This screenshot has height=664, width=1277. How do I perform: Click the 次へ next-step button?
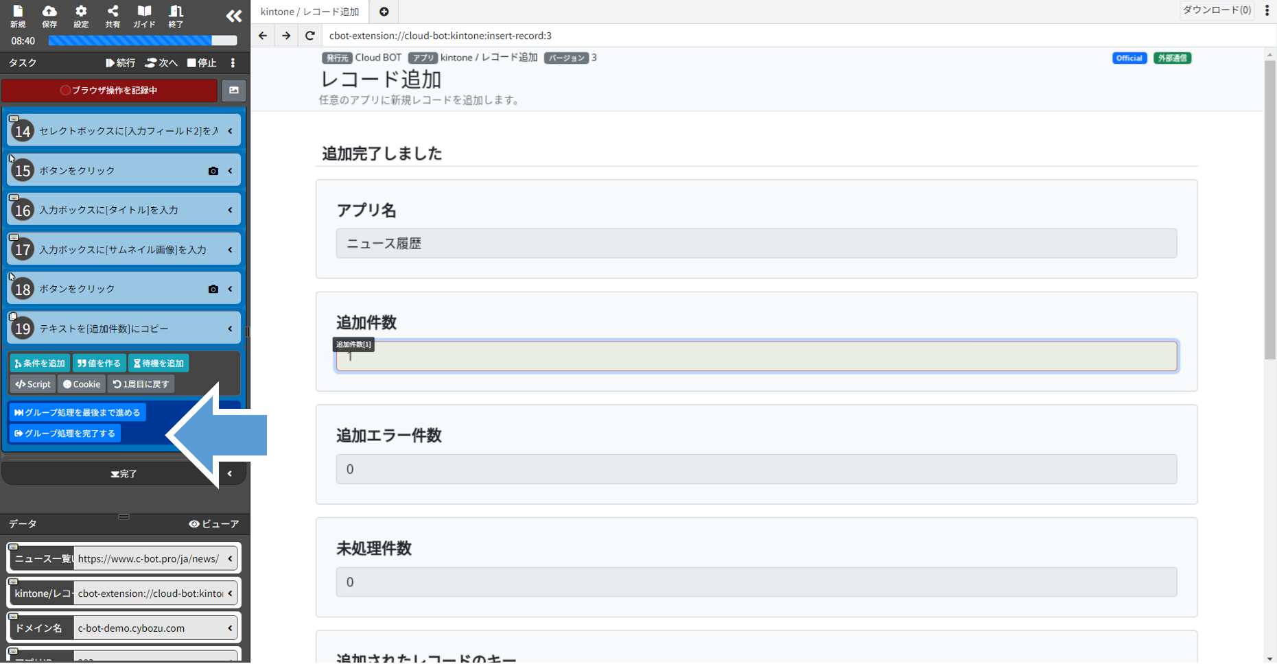click(161, 62)
